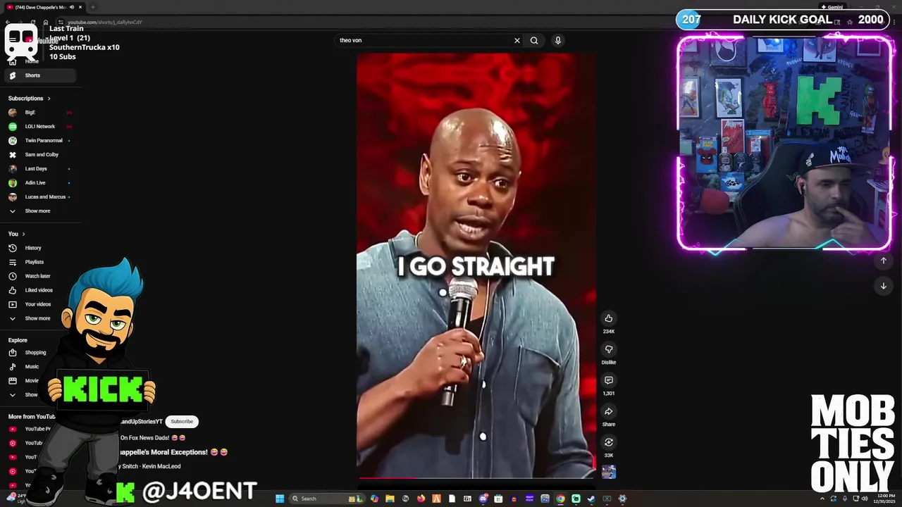Switch to the Dave Chappelle browser tab
The width and height of the screenshot is (902, 507).
[42, 7]
